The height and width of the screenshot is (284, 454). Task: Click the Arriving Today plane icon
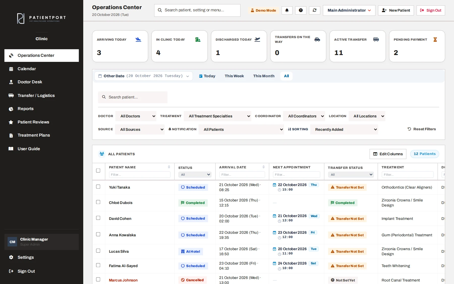click(x=138, y=40)
